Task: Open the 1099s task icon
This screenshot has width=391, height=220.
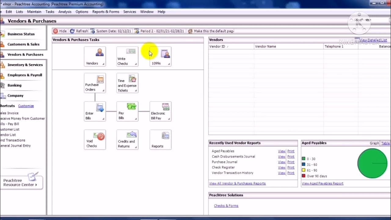Action: pos(160,57)
